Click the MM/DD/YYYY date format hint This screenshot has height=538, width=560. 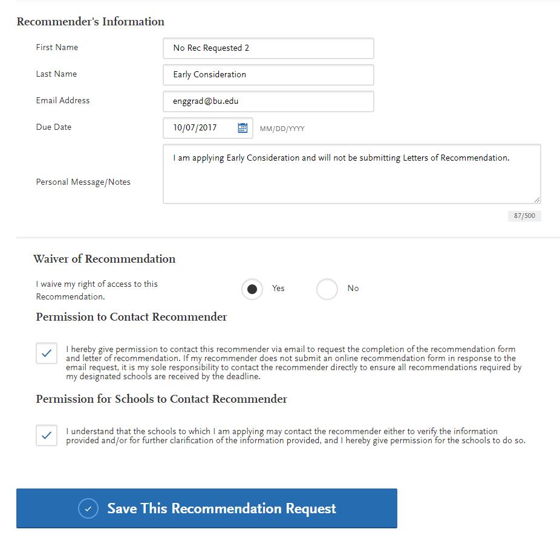[x=282, y=129]
